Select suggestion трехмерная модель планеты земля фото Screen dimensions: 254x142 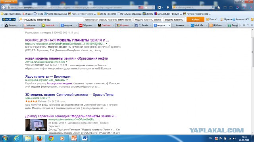coord(108,20)
